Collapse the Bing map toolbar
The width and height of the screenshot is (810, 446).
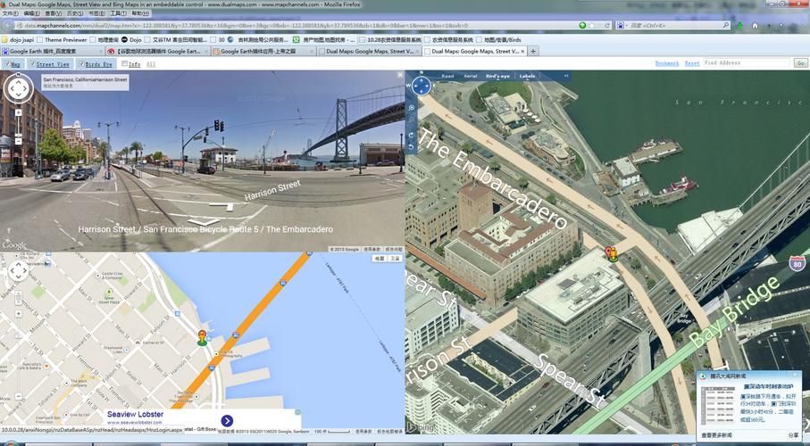pyautogui.click(x=566, y=76)
